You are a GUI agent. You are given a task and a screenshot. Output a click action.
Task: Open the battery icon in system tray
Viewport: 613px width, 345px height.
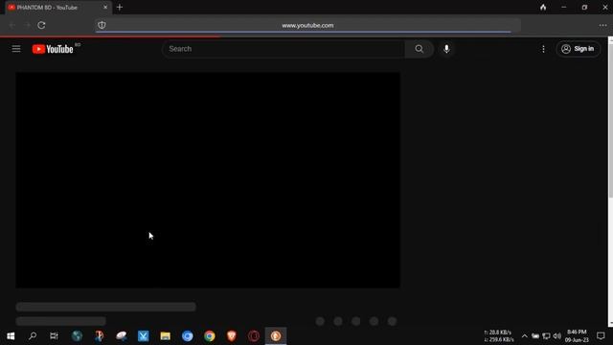[535, 336]
